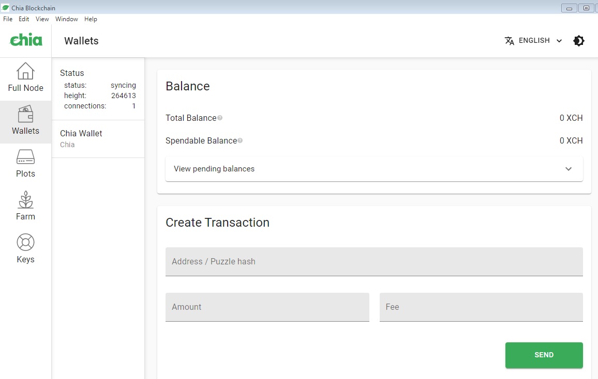Open the Plots section

click(25, 164)
